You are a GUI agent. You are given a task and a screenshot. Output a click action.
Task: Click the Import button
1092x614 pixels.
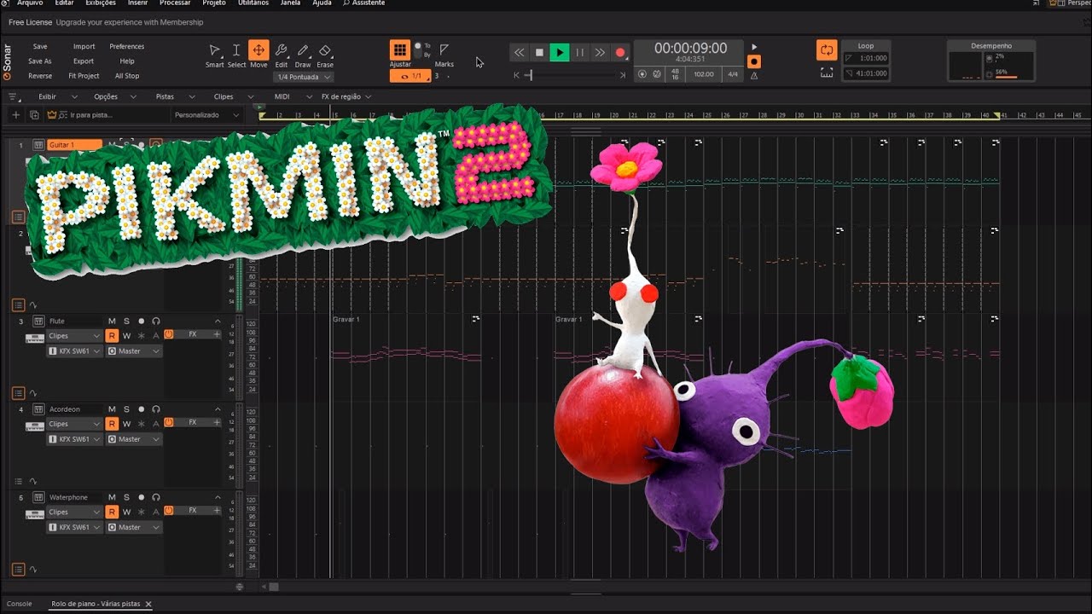pos(84,47)
